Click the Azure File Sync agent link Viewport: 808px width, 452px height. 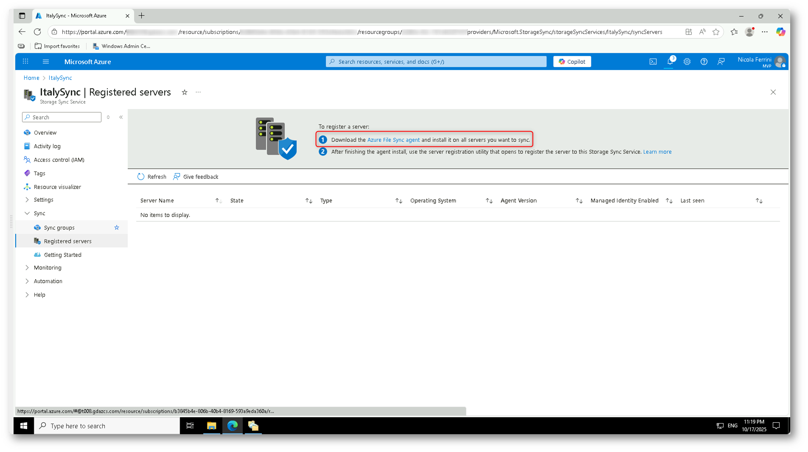(x=393, y=140)
